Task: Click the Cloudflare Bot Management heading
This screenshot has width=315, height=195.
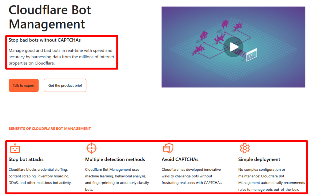Action: pyautogui.click(x=50, y=17)
